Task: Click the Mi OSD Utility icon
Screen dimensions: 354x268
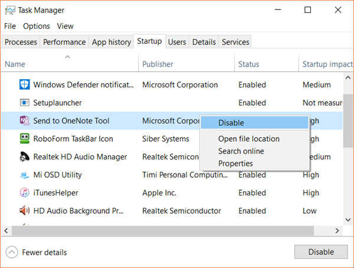Action: tap(24, 175)
